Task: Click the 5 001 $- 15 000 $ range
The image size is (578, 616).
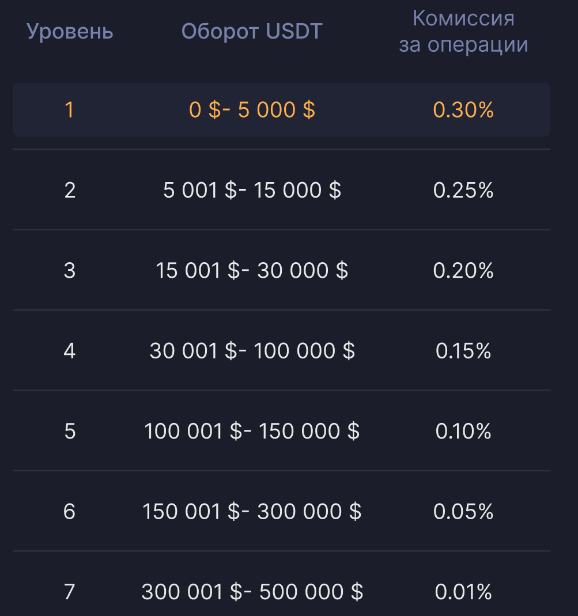Action: point(252,190)
